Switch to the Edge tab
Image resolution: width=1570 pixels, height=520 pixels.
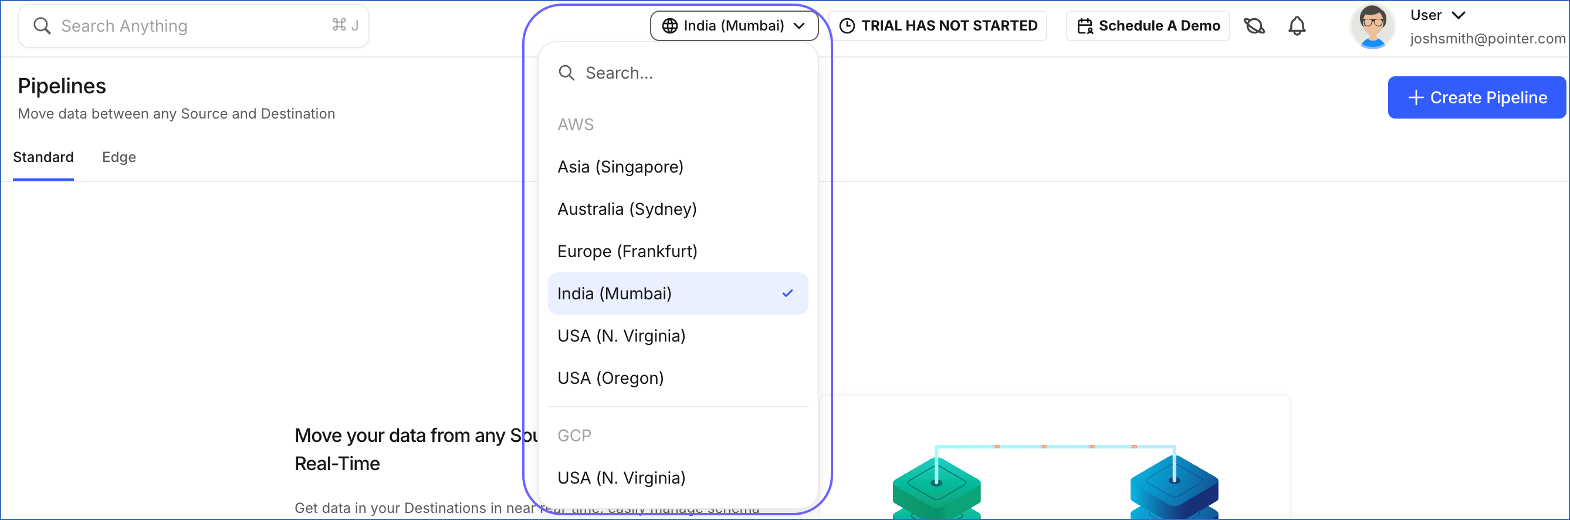(x=119, y=157)
